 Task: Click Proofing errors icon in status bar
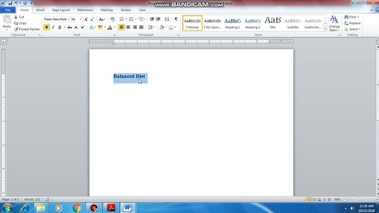[x=47, y=199]
